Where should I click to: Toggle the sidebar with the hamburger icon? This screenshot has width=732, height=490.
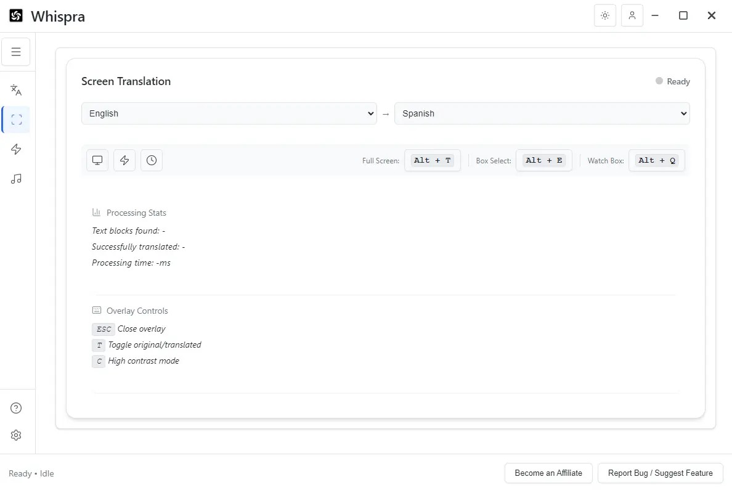pyautogui.click(x=16, y=52)
